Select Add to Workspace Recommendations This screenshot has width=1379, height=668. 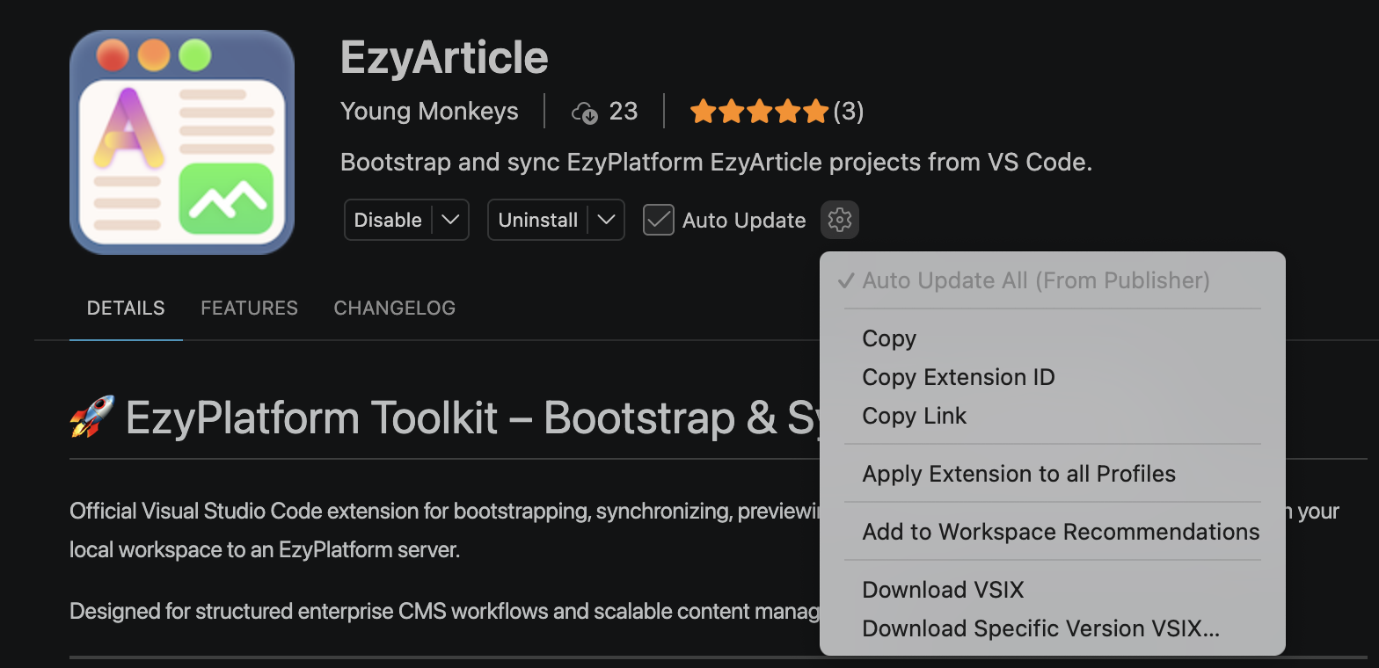tap(1052, 532)
